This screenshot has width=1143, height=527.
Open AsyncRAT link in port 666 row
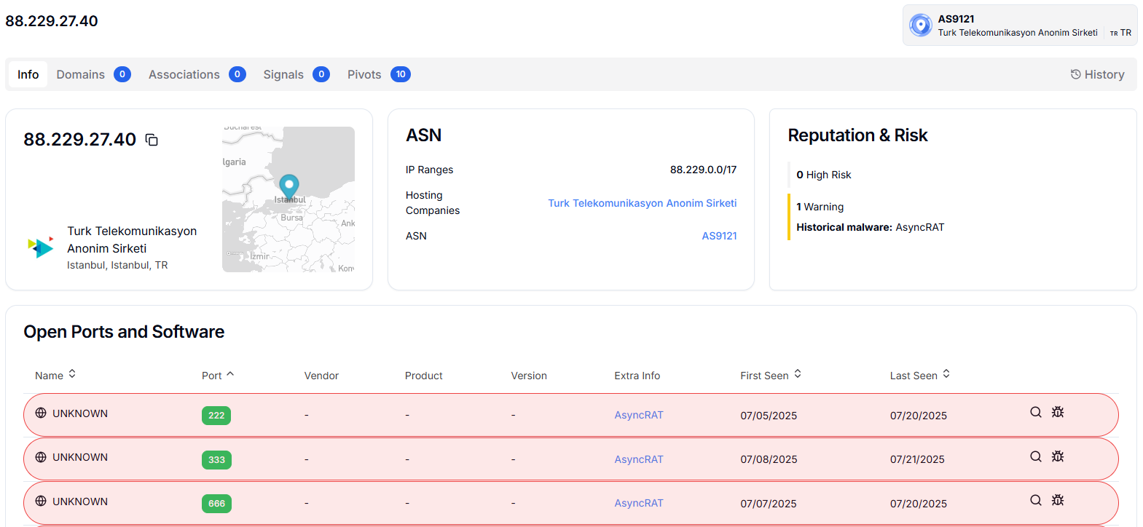[639, 503]
